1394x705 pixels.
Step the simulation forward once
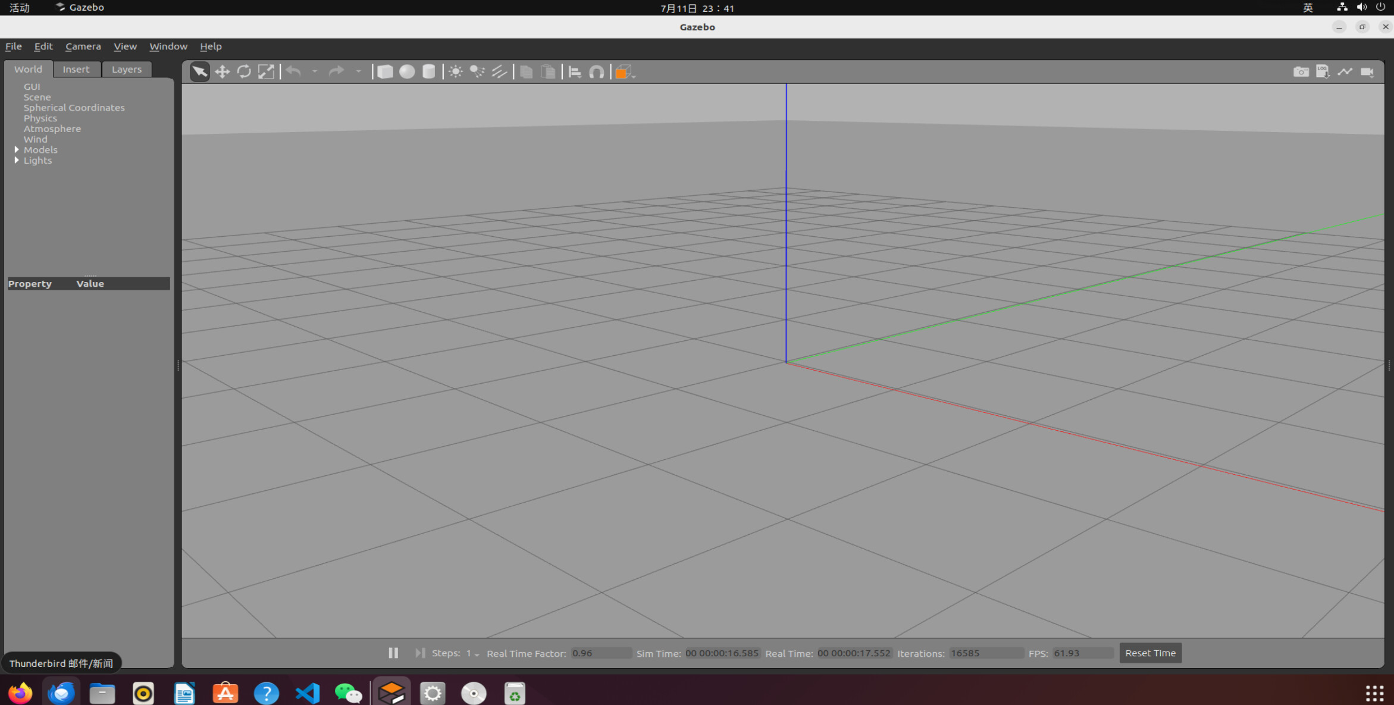(x=420, y=653)
